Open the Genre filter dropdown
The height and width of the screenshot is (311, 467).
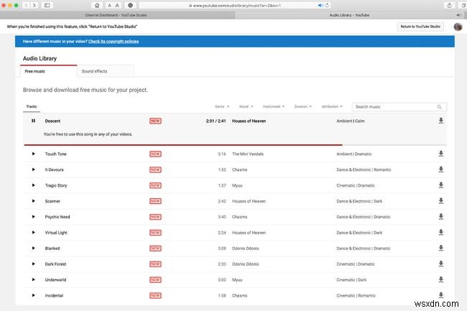(x=222, y=106)
